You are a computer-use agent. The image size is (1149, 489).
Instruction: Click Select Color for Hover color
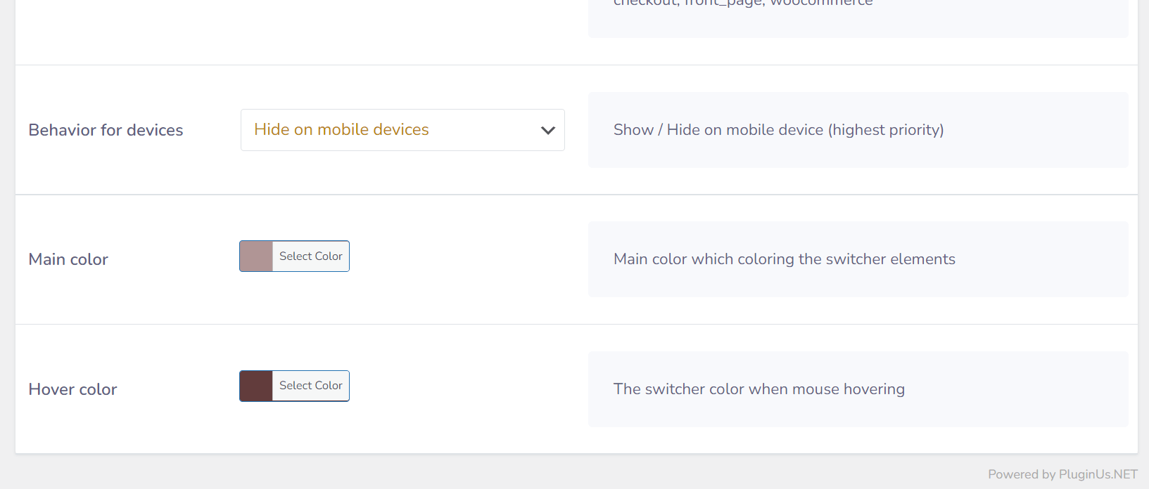tap(311, 386)
